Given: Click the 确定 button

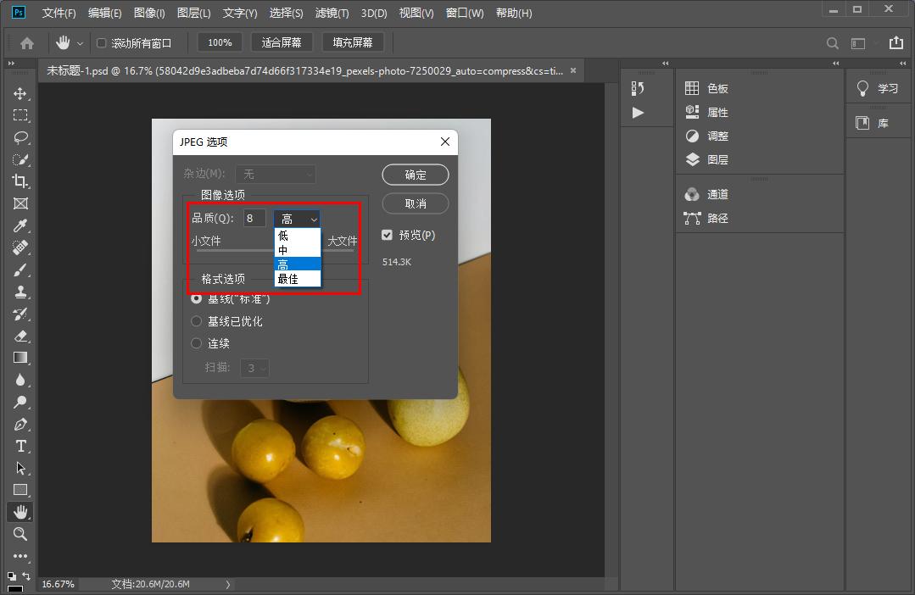Looking at the screenshot, I should coord(415,175).
